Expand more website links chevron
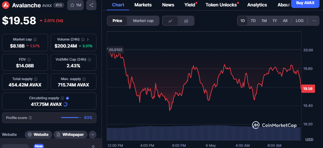Image resolution: width=323 pixels, height=148 pixels. [x=93, y=135]
